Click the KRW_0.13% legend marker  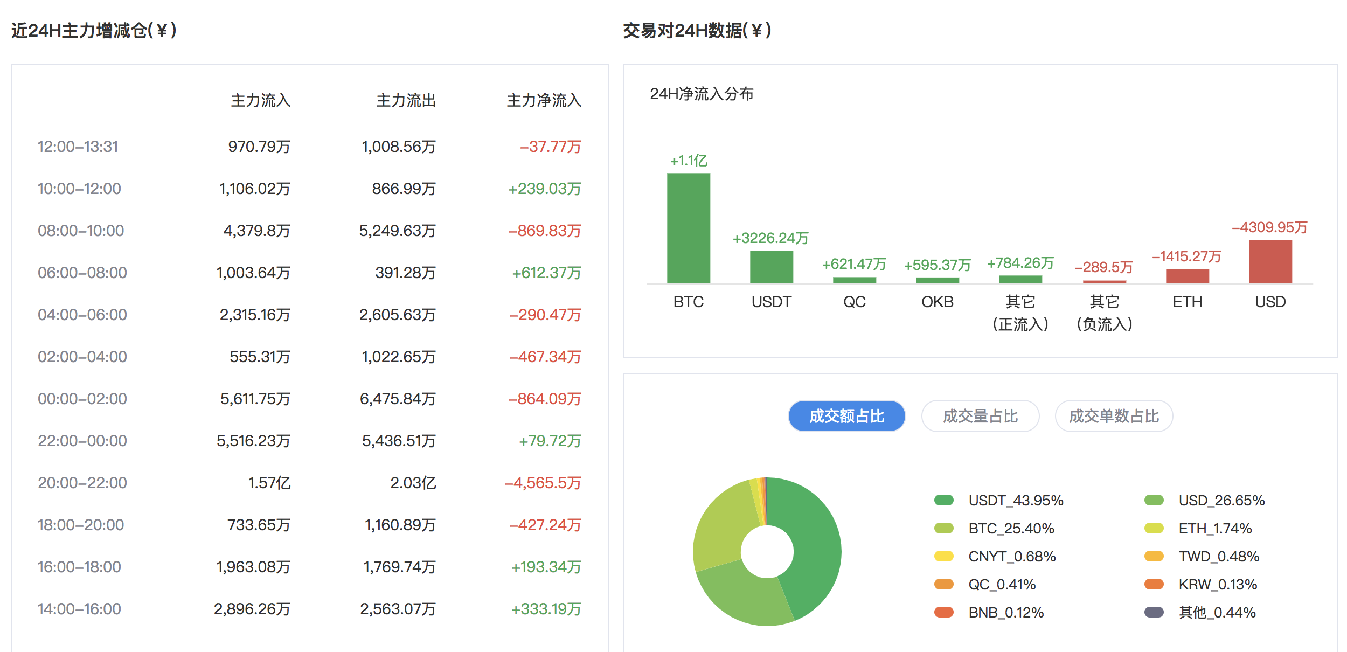(1154, 585)
